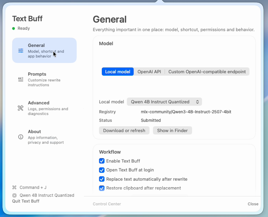The image size is (268, 217).
Task: Switch to the OpenAI API segment
Action: (x=149, y=72)
